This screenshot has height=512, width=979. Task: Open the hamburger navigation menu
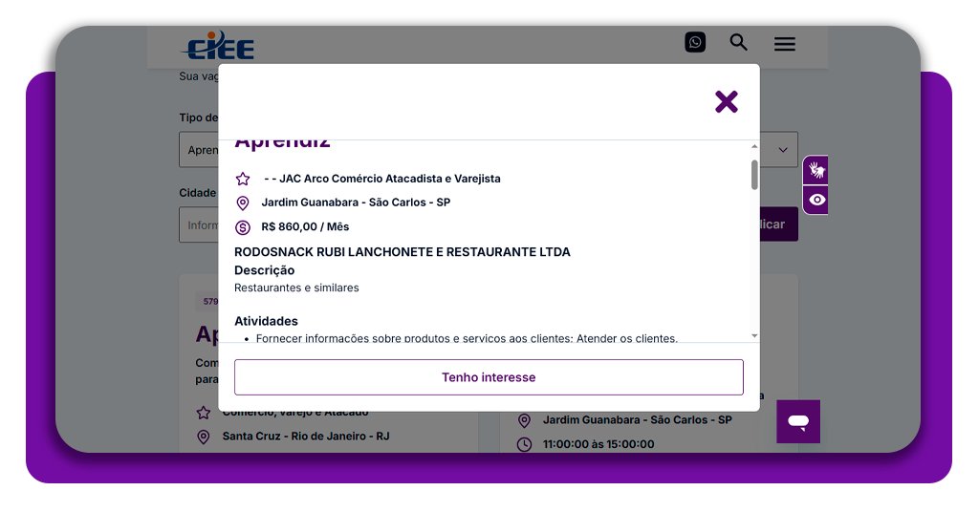coord(785,44)
